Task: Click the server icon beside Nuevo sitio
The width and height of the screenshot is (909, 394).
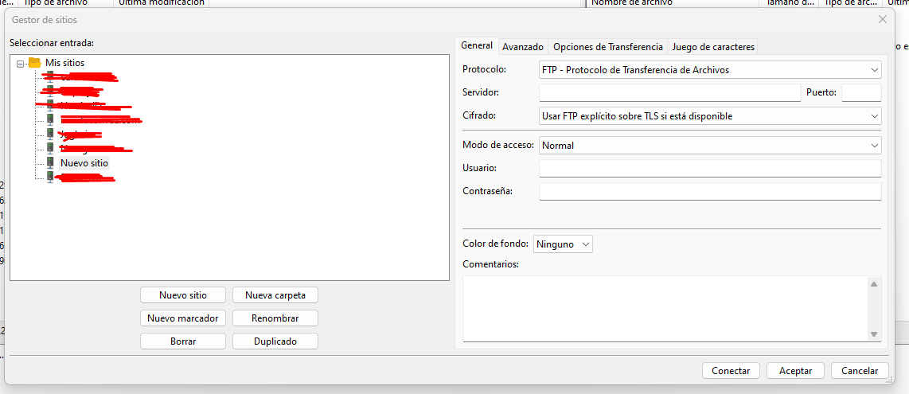Action: coord(51,162)
